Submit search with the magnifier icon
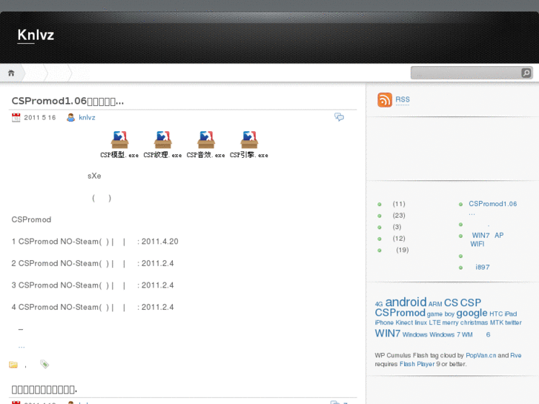The image size is (539, 404). pyautogui.click(x=526, y=73)
